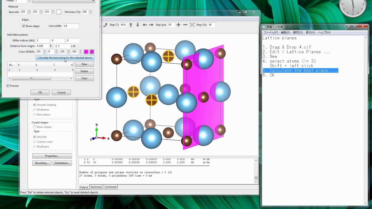Select Smooth shading style radio button
Image resolution: width=372 pixels, height=209 pixels.
click(x=35, y=105)
